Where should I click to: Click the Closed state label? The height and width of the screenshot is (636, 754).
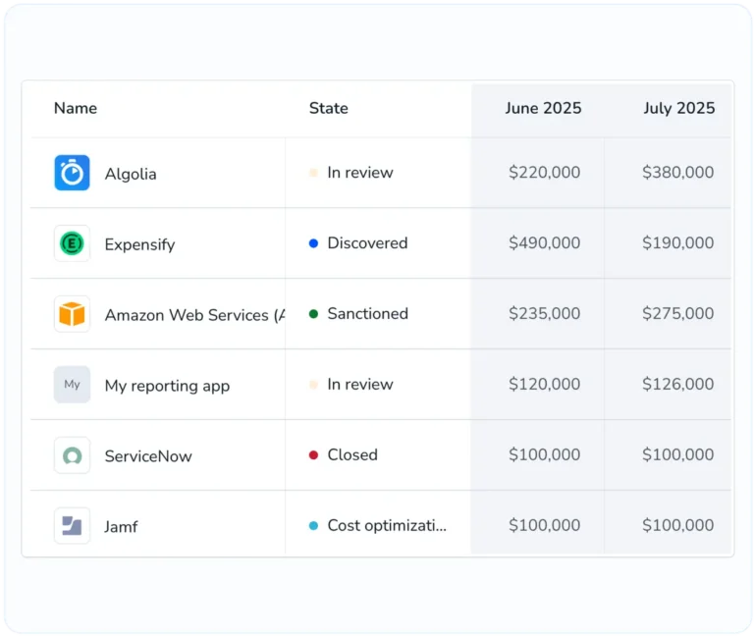coord(352,454)
